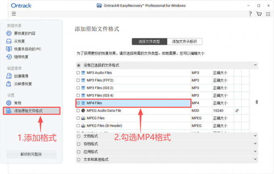Click the 添加原始文件格式 sidebar icon
The height and width of the screenshot is (174, 274).
(x=9, y=111)
